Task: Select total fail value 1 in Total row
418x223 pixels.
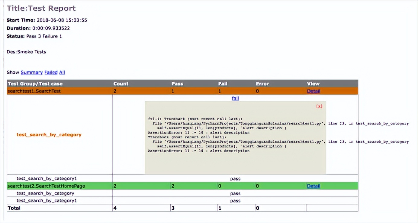Action: pyautogui.click(x=220, y=208)
